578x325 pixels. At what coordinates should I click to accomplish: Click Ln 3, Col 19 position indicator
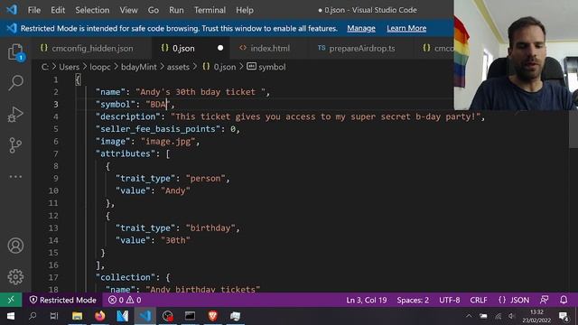point(367,300)
